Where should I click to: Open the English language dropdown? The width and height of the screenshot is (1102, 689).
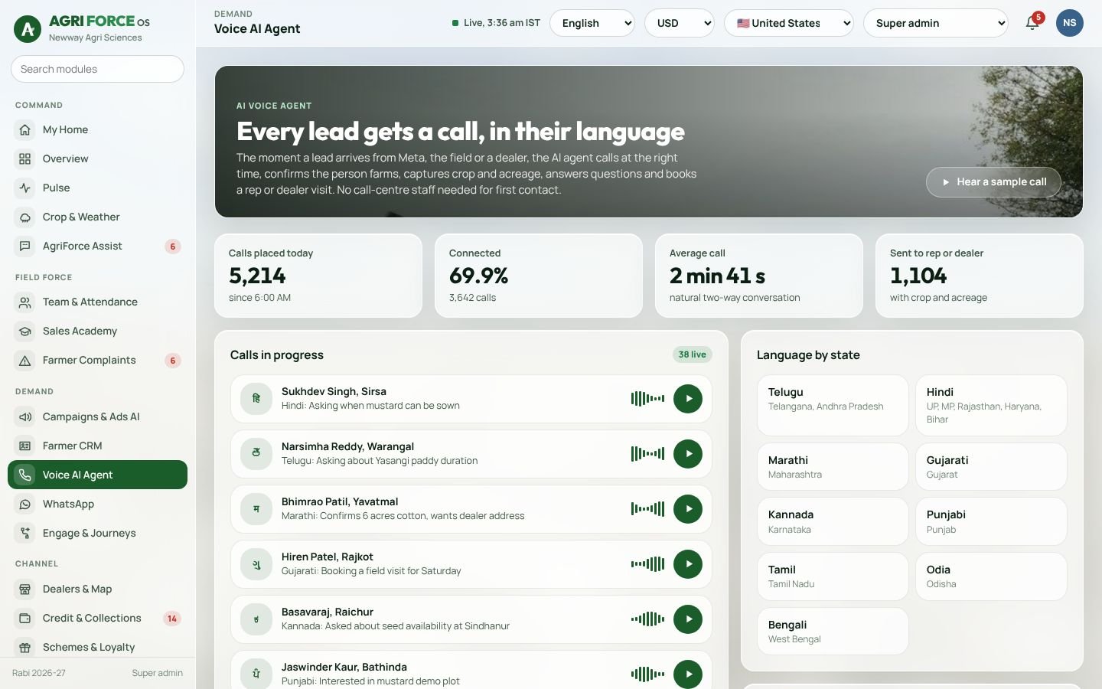click(592, 23)
